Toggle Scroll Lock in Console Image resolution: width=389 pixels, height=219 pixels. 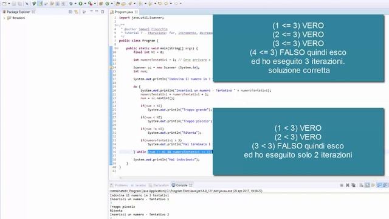pyautogui.click(x=367, y=185)
